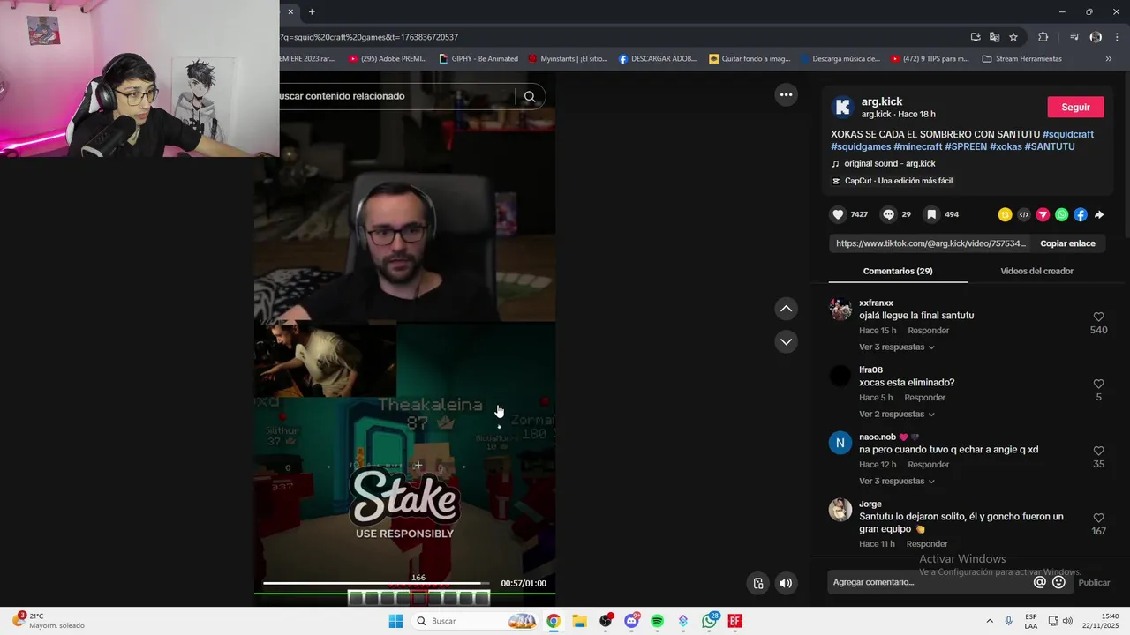Switch to the Comentarios (29) tab
Image resolution: width=1130 pixels, height=635 pixels.
click(898, 271)
